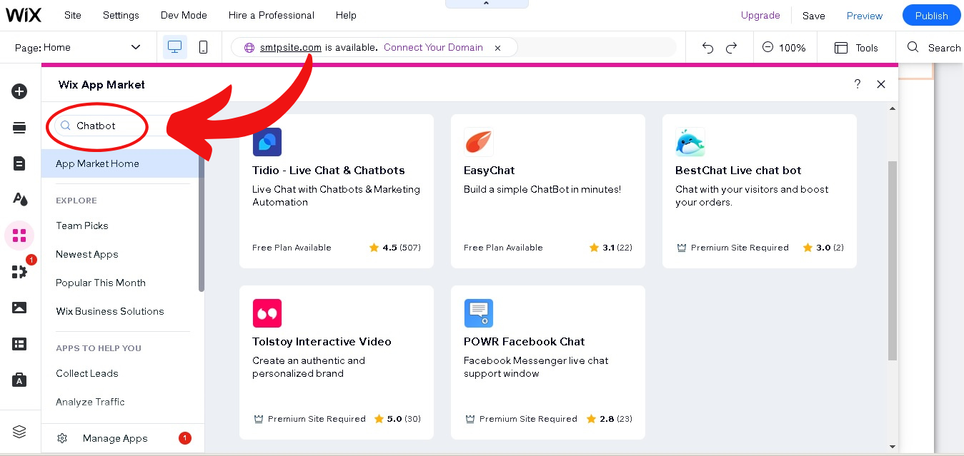Click the Preview button
Screen dimensions: 964x456
click(865, 16)
